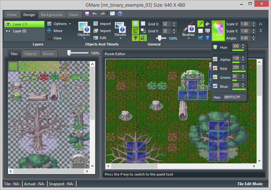
Task: Open the Backgrounds tab
Action: click(52, 15)
